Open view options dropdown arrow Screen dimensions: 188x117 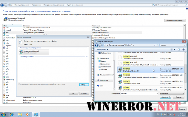pos(175,50)
